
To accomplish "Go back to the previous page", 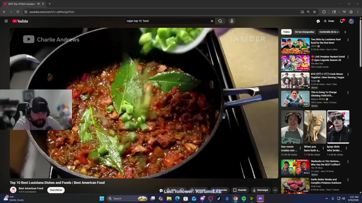I will [x=4, y=12].
